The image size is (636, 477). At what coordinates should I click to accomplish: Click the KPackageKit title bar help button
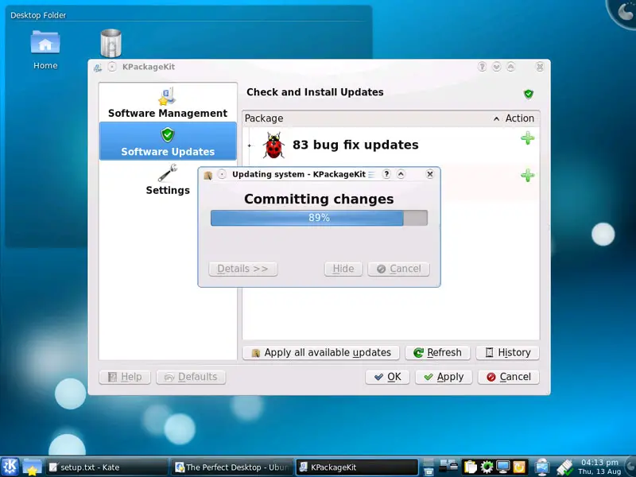(x=482, y=67)
